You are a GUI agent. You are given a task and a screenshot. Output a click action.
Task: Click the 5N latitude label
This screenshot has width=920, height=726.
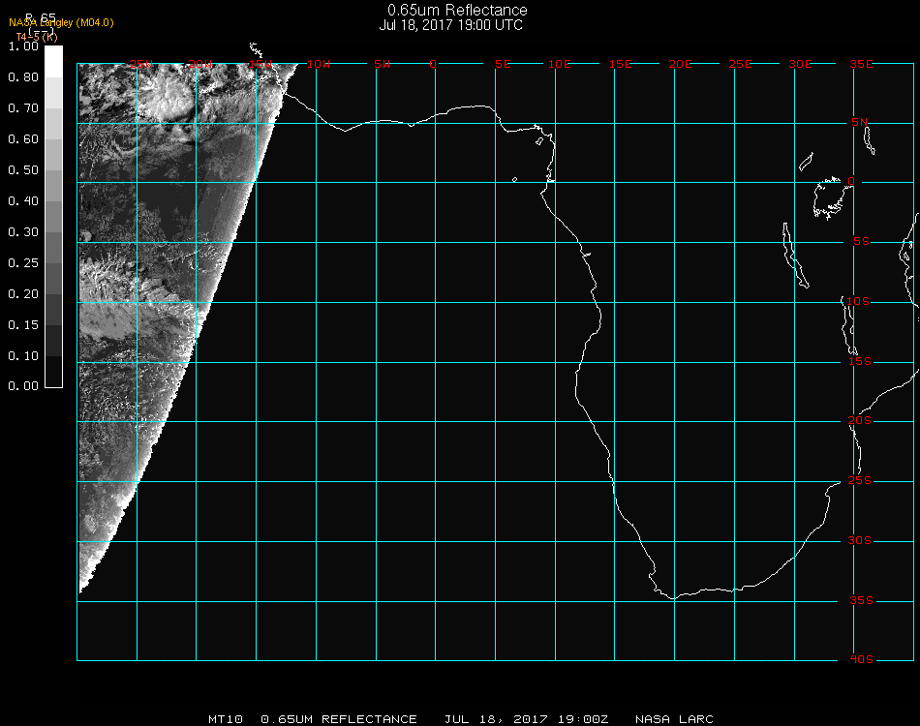click(x=860, y=122)
